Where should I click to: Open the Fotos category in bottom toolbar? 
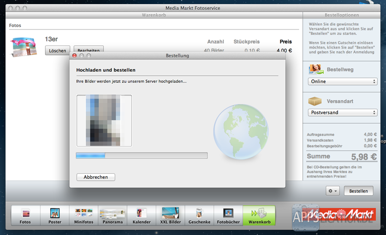25,216
